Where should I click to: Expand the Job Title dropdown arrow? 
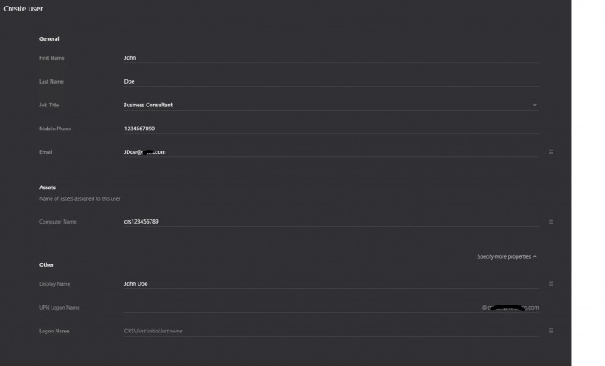535,105
